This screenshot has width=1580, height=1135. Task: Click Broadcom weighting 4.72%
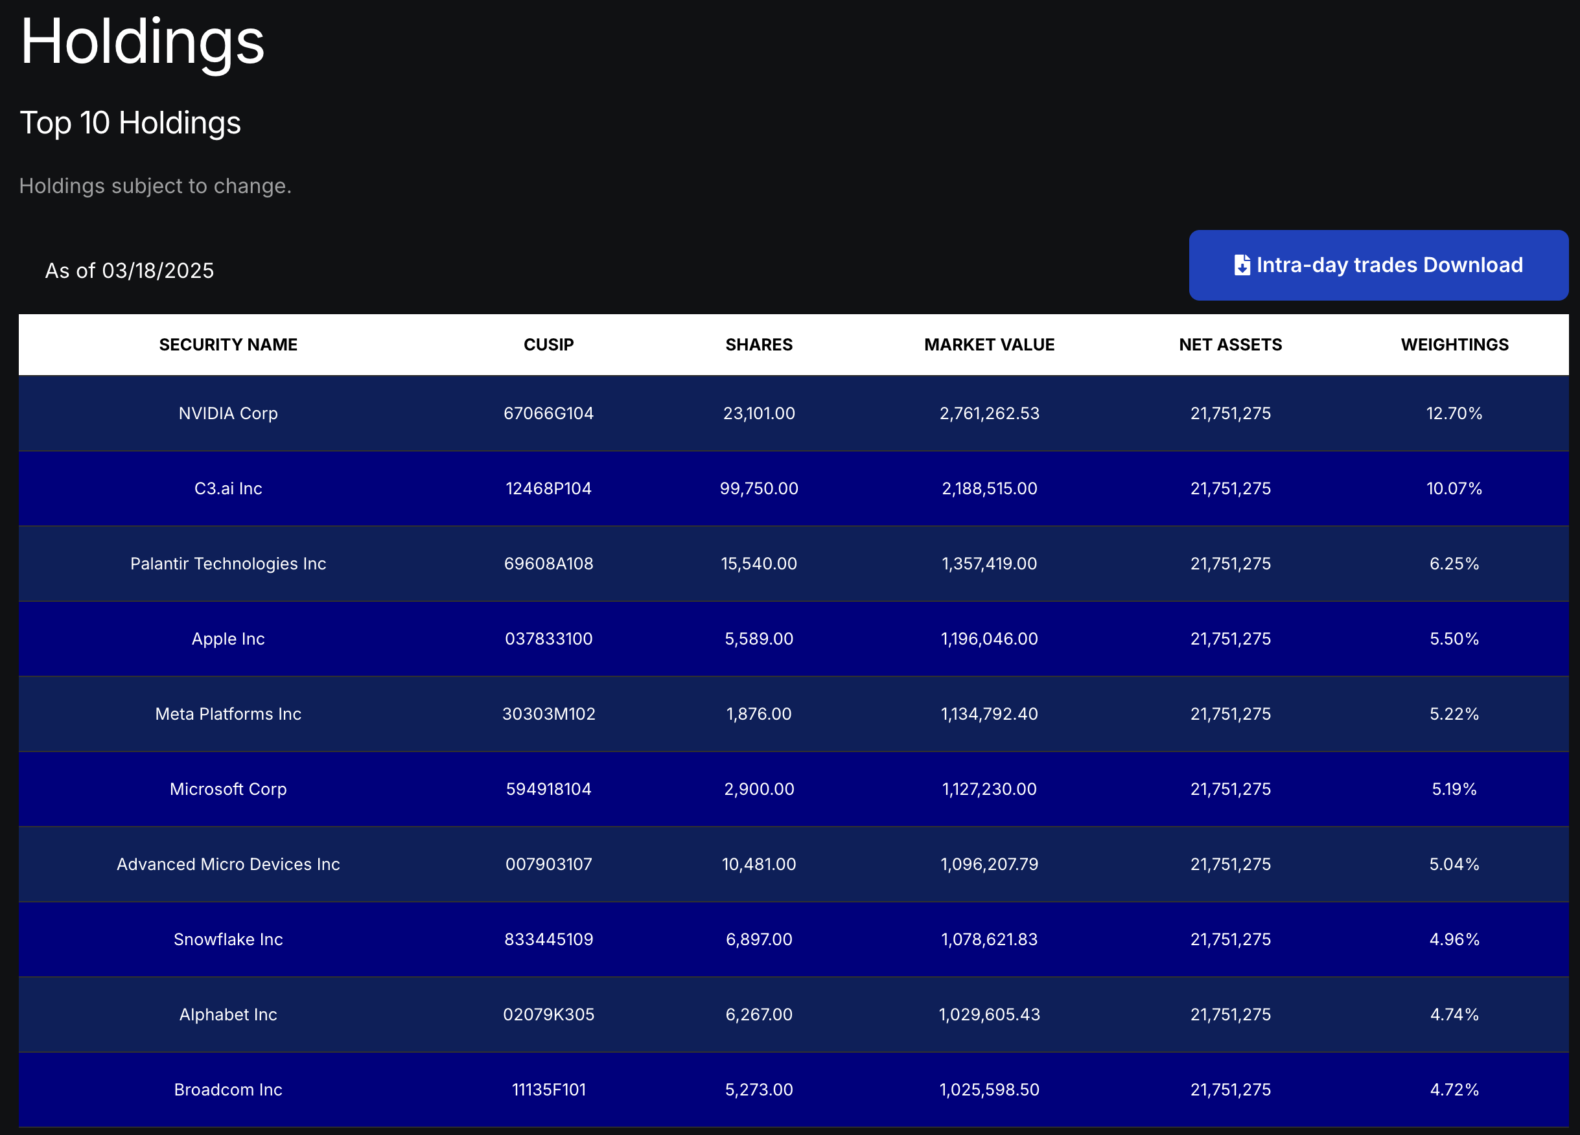click(1454, 1090)
